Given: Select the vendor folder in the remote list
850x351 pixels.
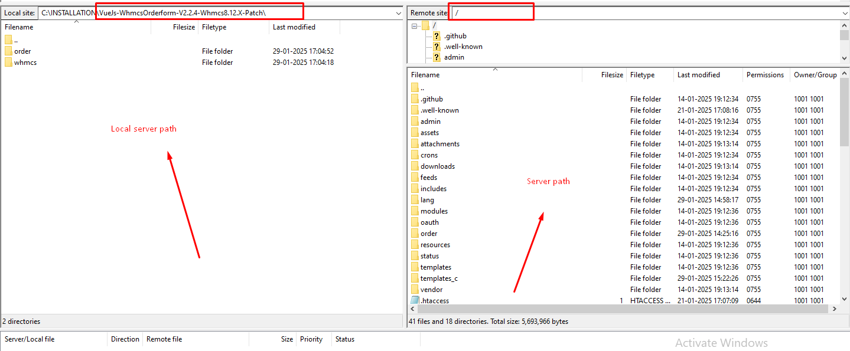Looking at the screenshot, I should [431, 290].
